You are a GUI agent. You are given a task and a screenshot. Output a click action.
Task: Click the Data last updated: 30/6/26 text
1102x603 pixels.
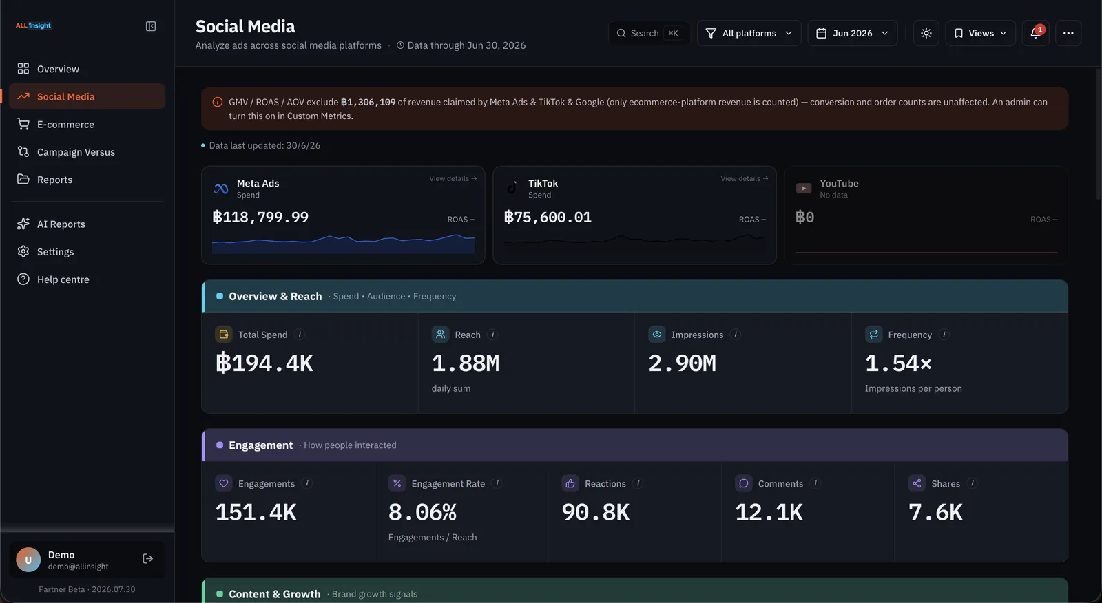click(264, 145)
